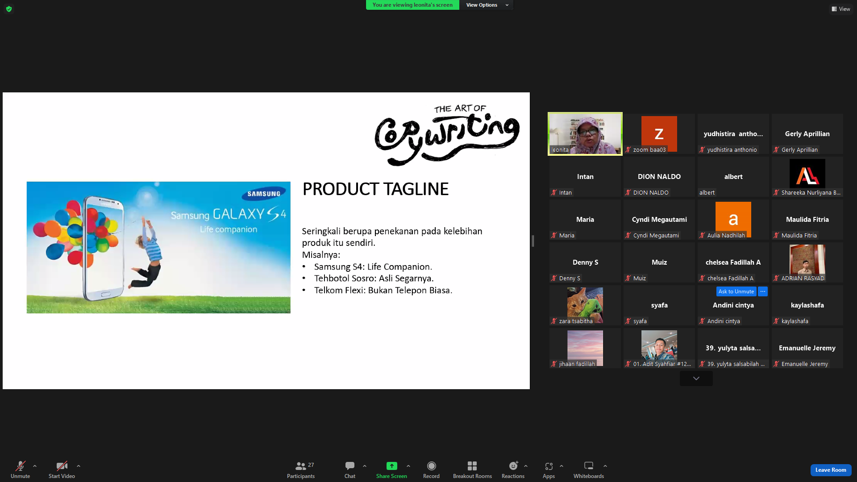Select Intan participant tile

pyautogui.click(x=585, y=177)
